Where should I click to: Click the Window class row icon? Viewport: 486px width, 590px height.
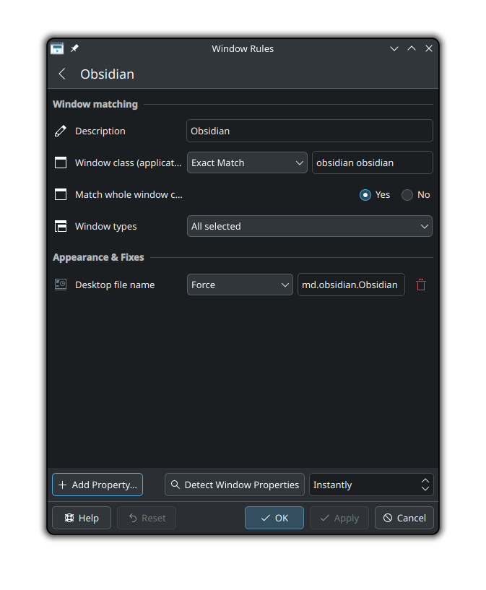click(x=61, y=163)
